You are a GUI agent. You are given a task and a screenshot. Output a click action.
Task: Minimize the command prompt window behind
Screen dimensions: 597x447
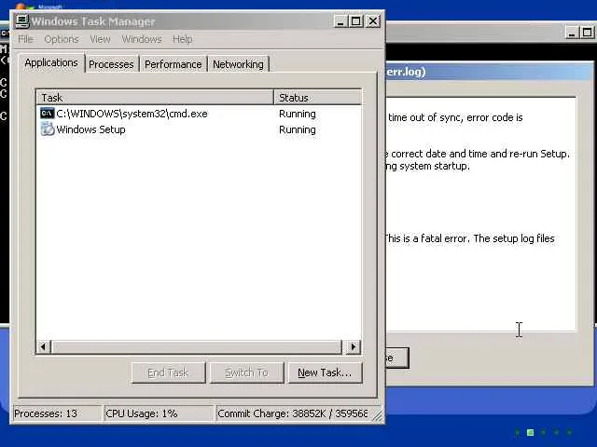pyautogui.click(x=571, y=33)
